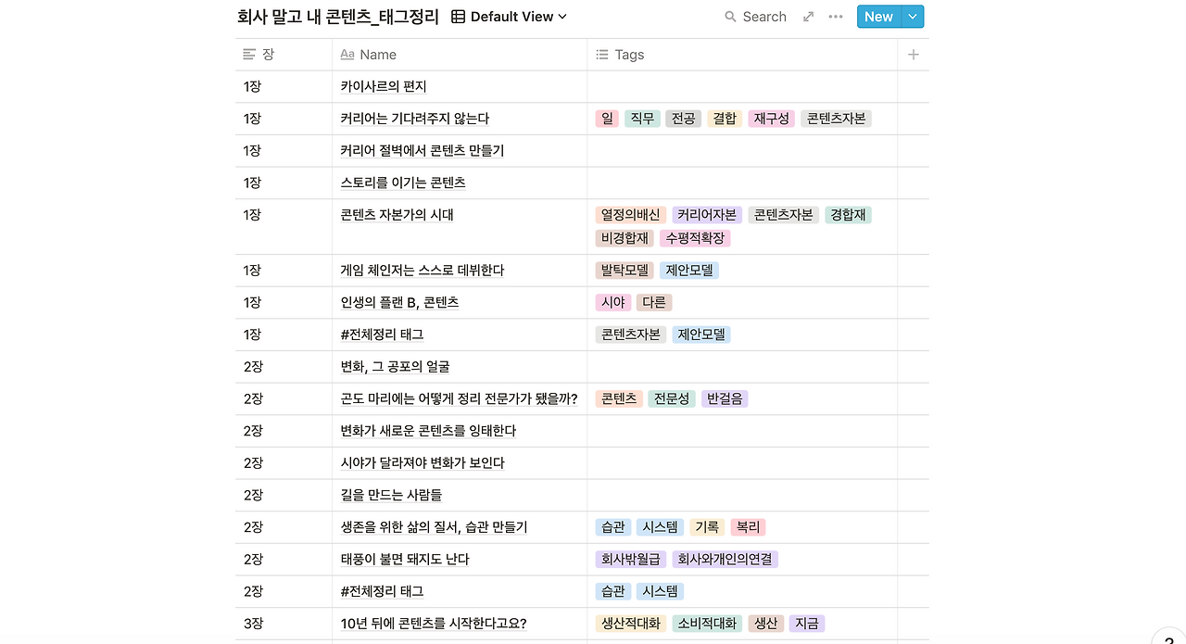1186x644 pixels.
Task: Click the empty Tags cell for 커리어 절벽에서 콘텐츠 만들기
Action: (741, 150)
